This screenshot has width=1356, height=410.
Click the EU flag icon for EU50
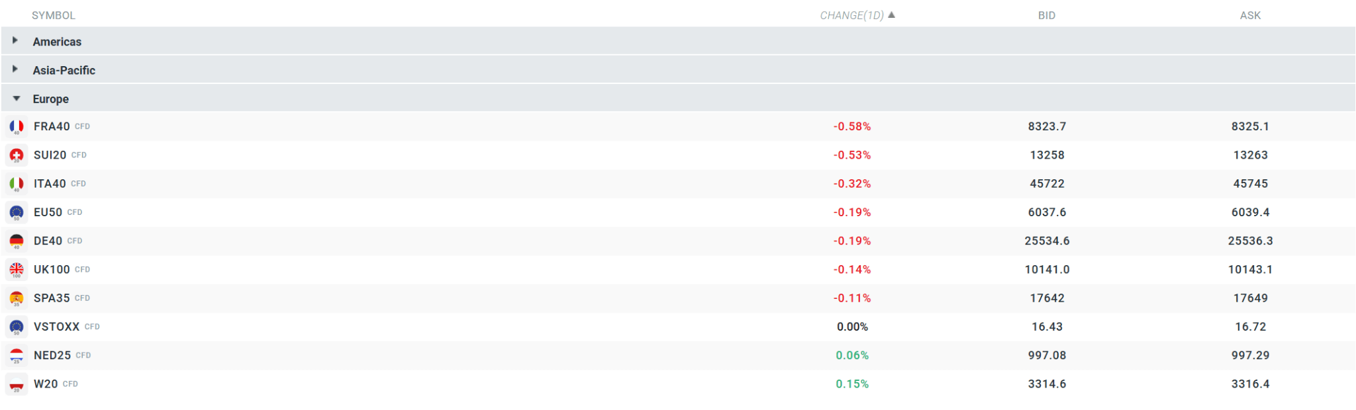coord(17,212)
